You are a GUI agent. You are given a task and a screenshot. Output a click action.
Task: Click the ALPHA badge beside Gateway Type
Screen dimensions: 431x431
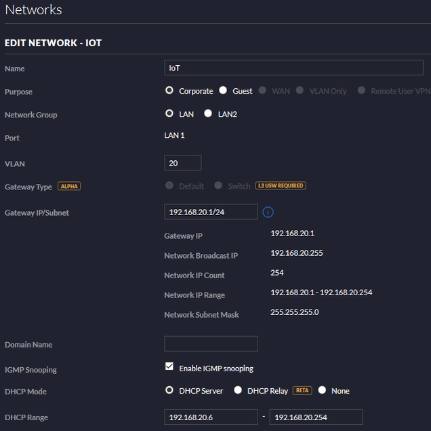69,186
